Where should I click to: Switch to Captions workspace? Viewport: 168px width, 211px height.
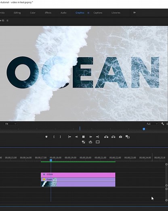coord(98,13)
